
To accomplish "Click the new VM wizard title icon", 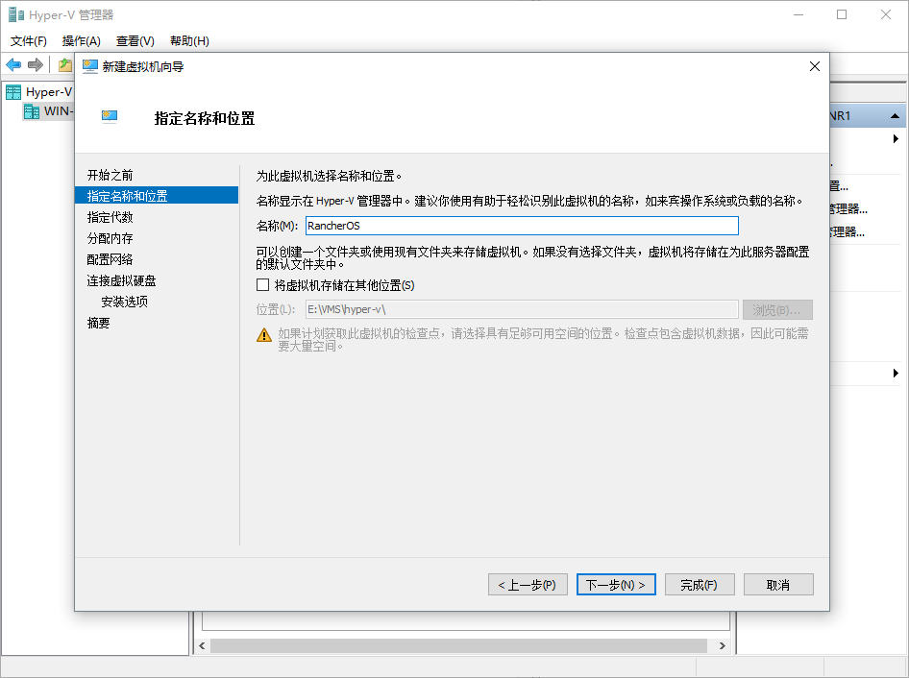I will tap(90, 66).
